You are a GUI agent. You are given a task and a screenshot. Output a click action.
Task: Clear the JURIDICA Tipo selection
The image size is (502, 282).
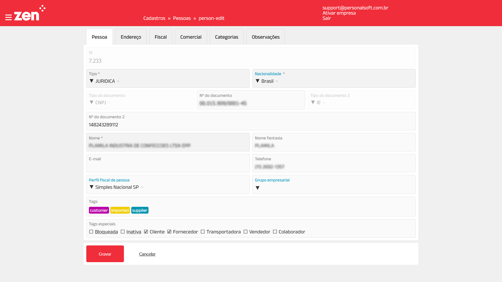(118, 81)
